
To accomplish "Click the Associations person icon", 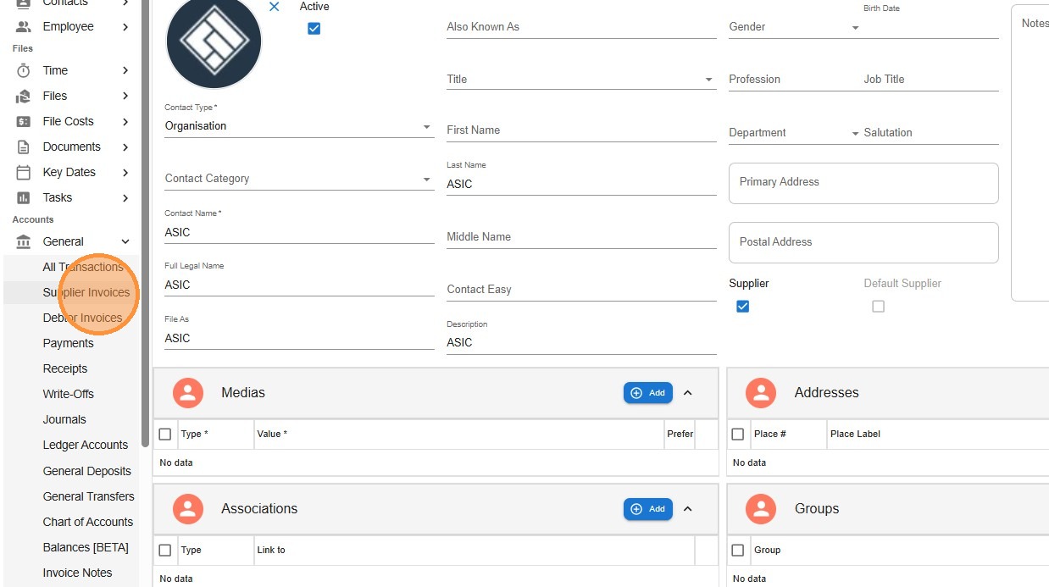I will pyautogui.click(x=188, y=509).
